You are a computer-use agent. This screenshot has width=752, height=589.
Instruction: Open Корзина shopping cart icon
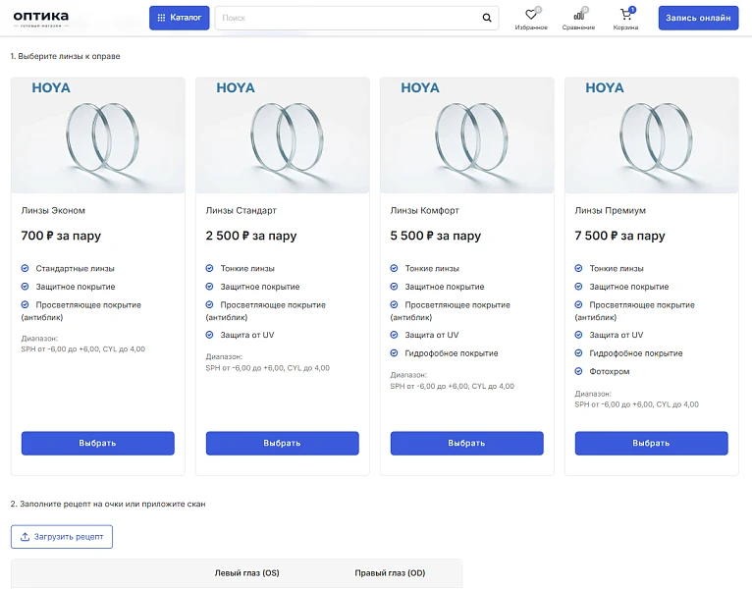click(625, 16)
